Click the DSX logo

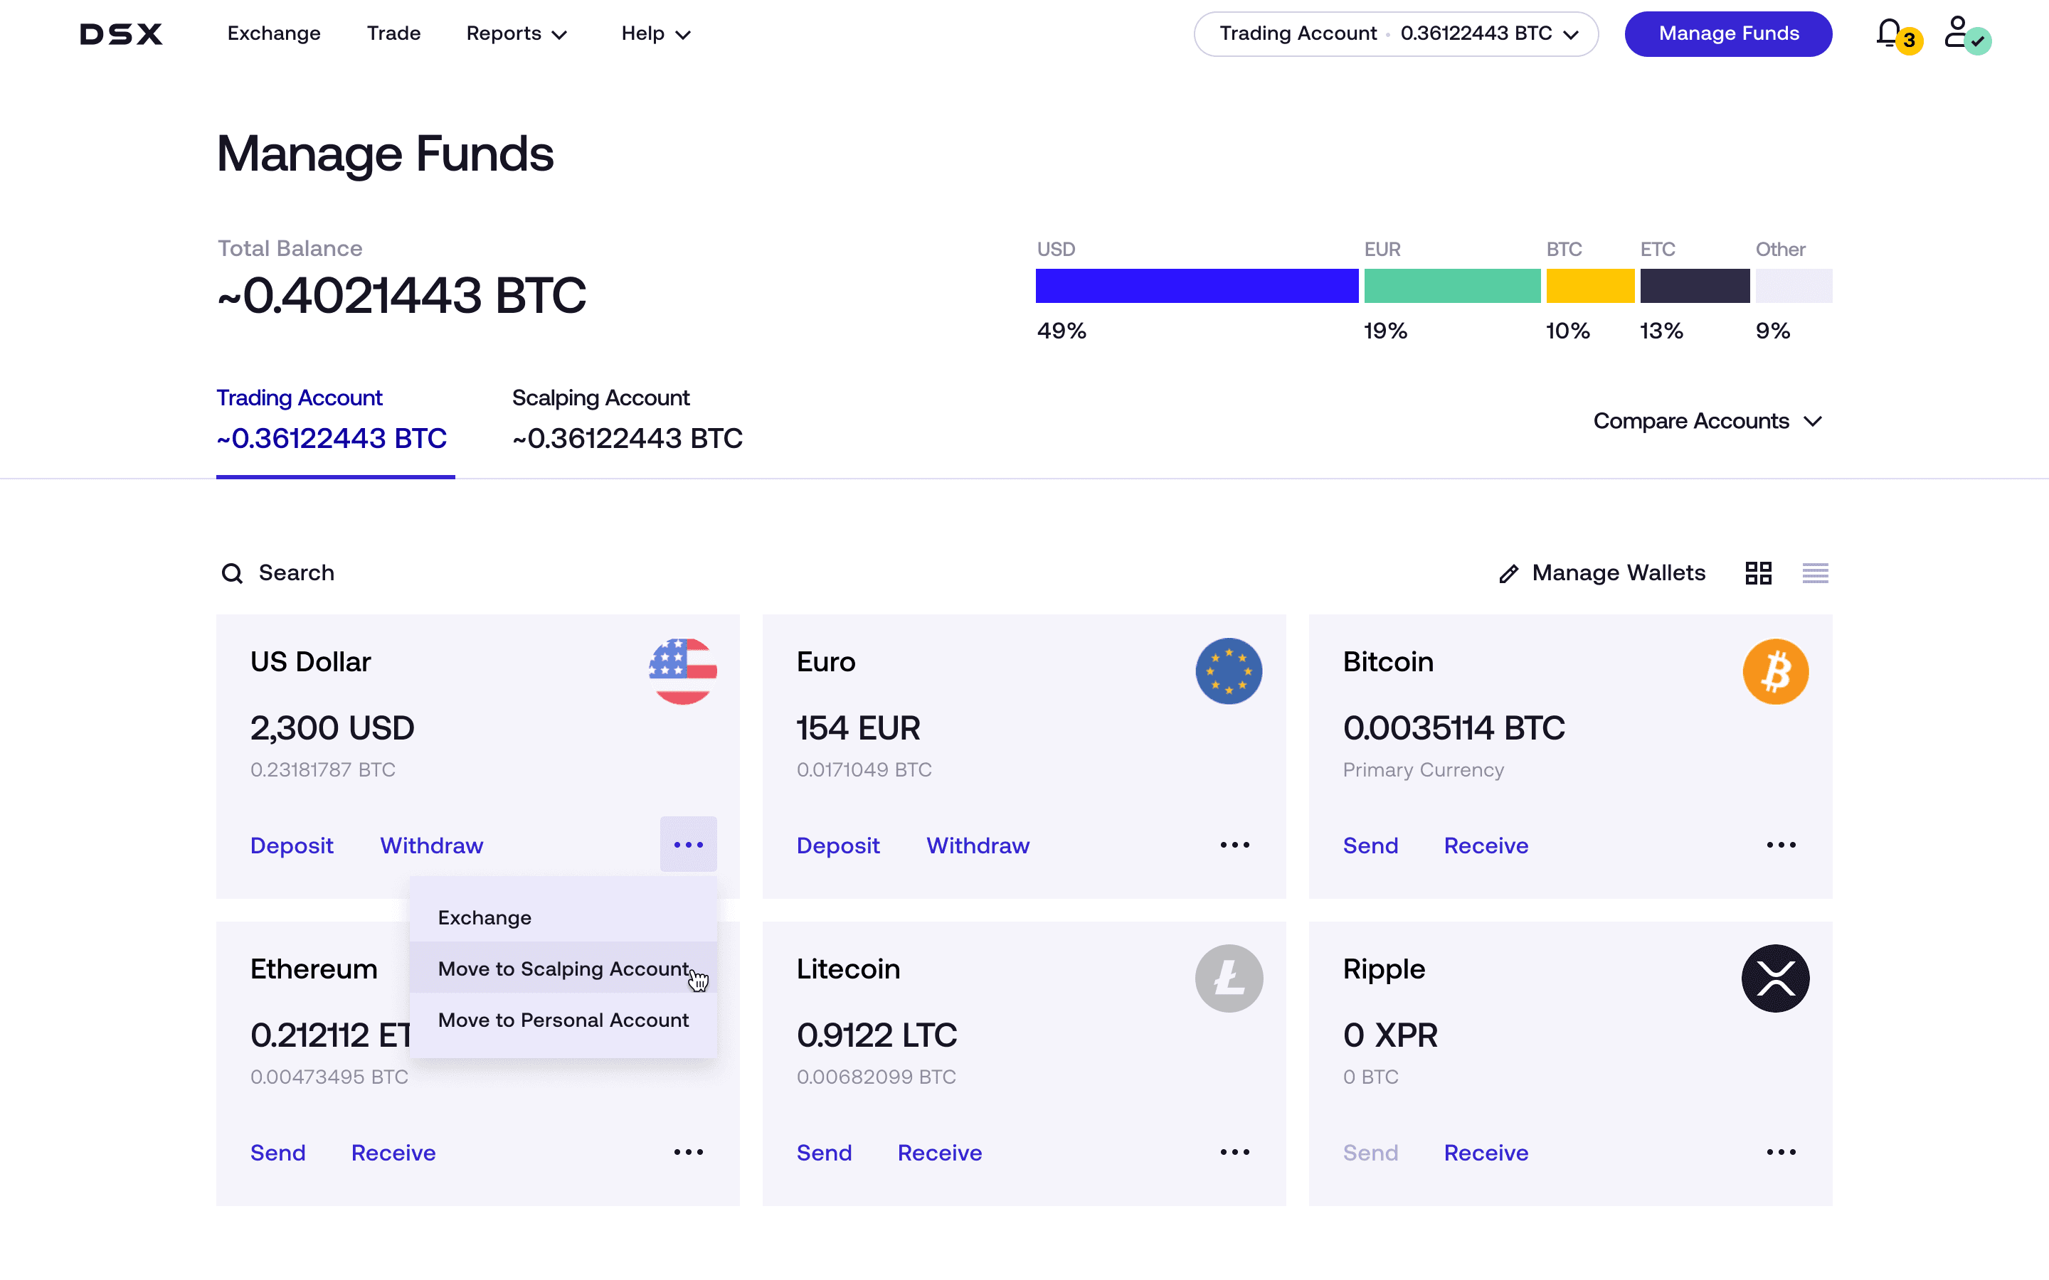pos(121,34)
